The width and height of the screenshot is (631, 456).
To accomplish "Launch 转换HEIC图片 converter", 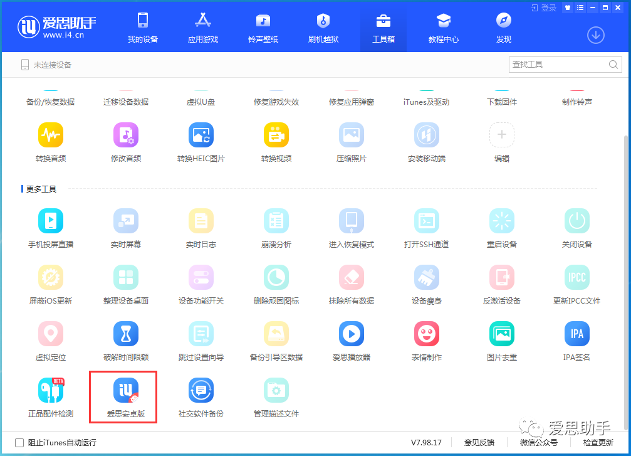I will point(201,135).
